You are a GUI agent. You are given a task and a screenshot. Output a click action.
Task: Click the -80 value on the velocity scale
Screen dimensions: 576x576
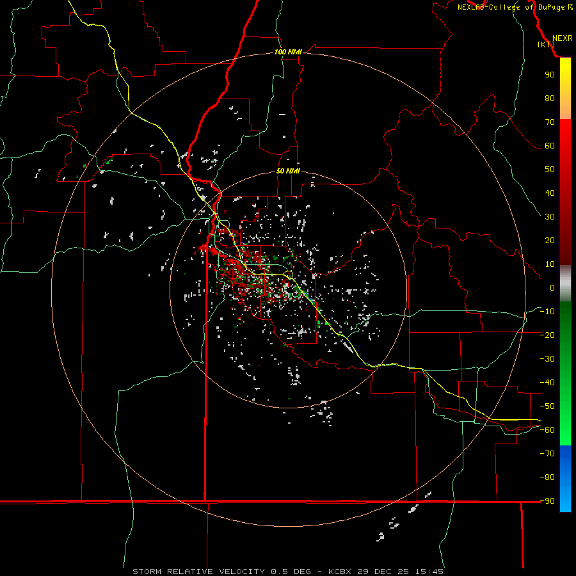547,477
